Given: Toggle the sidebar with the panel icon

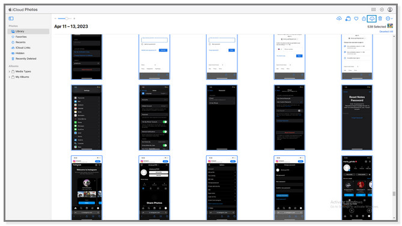Looking at the screenshot, I should click(x=11, y=19).
